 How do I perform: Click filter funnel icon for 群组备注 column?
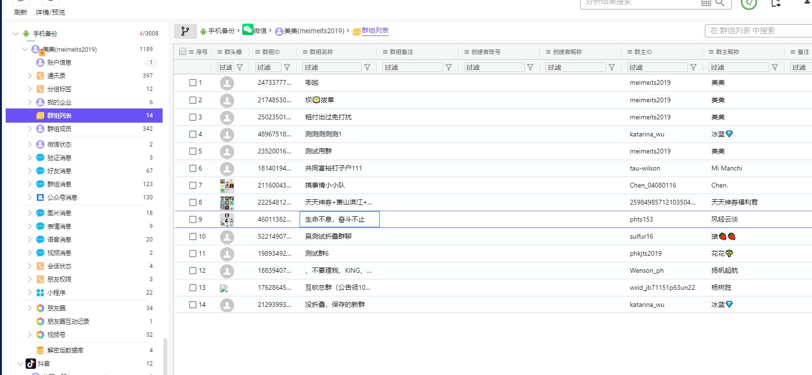tap(448, 67)
